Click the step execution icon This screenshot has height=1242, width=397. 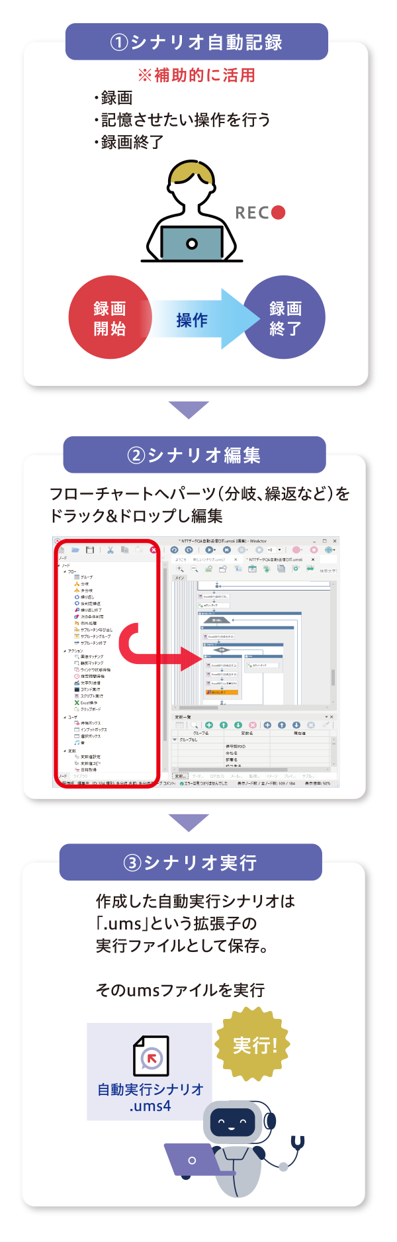226,549
